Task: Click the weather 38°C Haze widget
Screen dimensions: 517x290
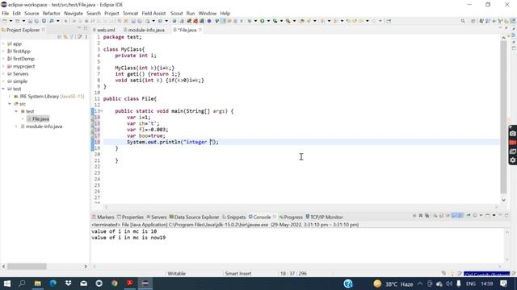Action: pyautogui.click(x=393, y=284)
